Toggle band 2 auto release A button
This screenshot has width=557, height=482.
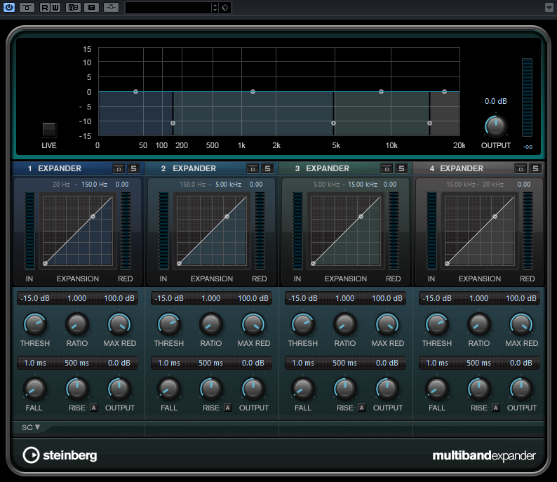click(x=227, y=408)
